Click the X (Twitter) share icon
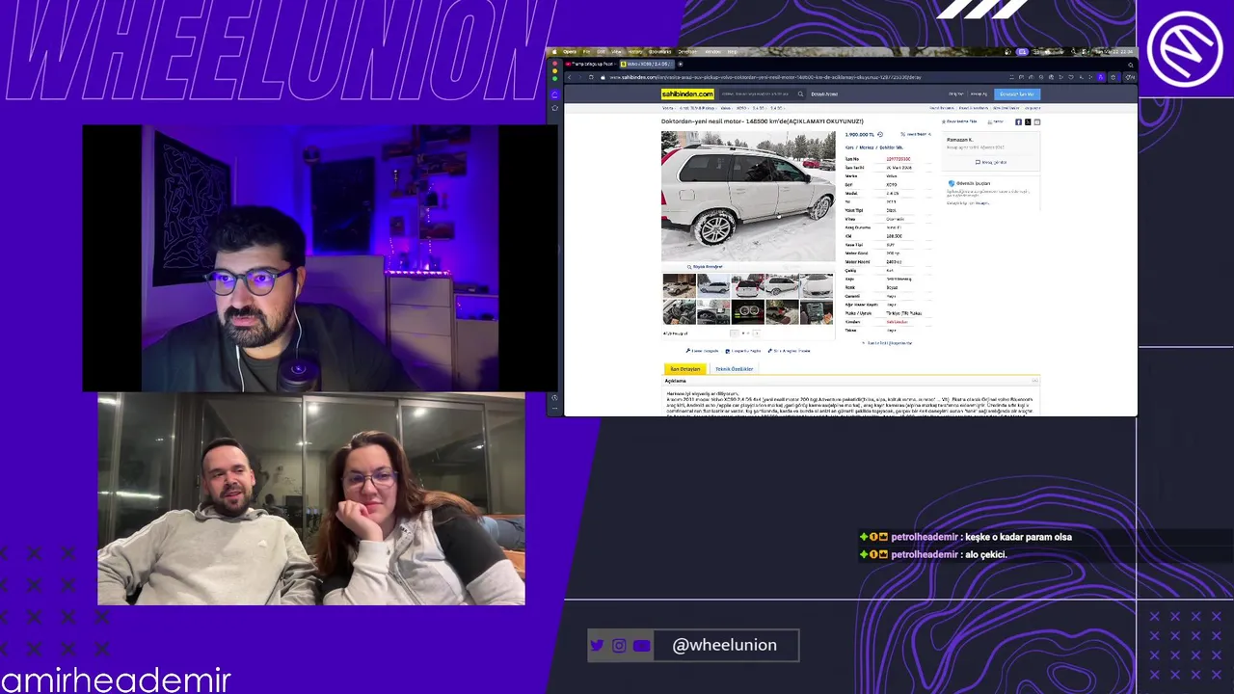The height and width of the screenshot is (694, 1234). coord(1028,122)
